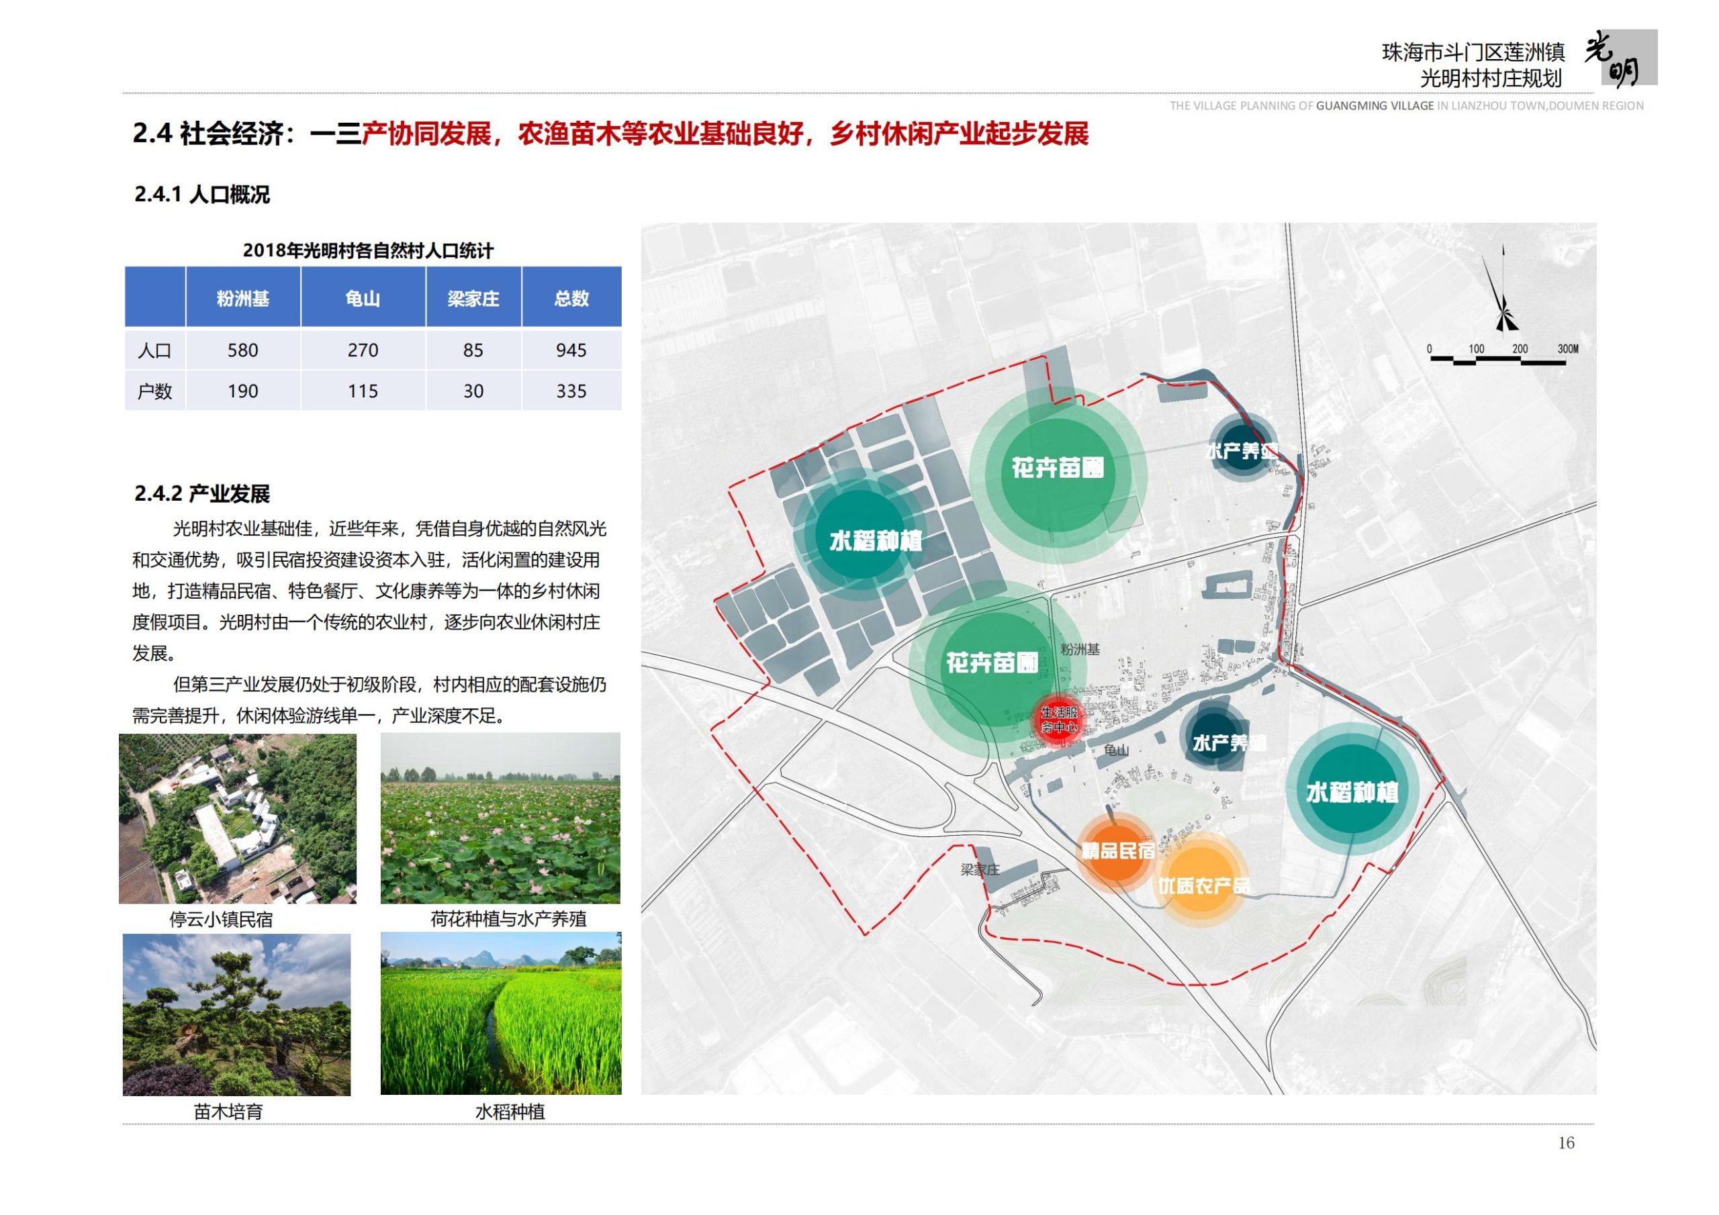Select the table cell showing 945

[571, 350]
